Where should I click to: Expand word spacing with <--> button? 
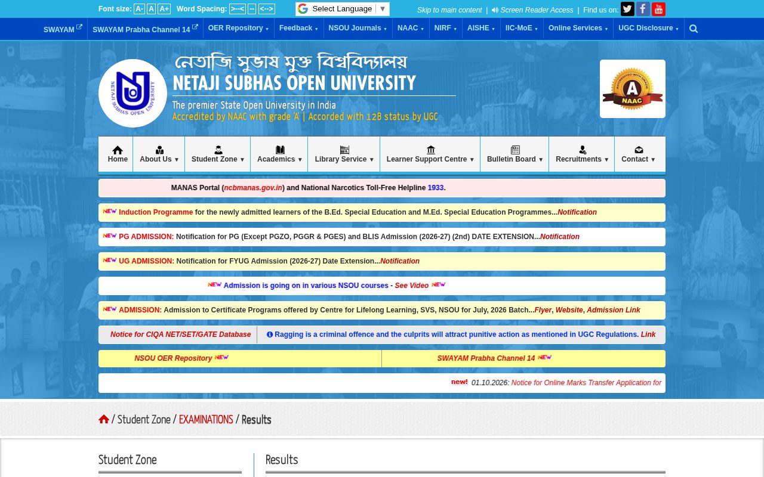coord(267,9)
